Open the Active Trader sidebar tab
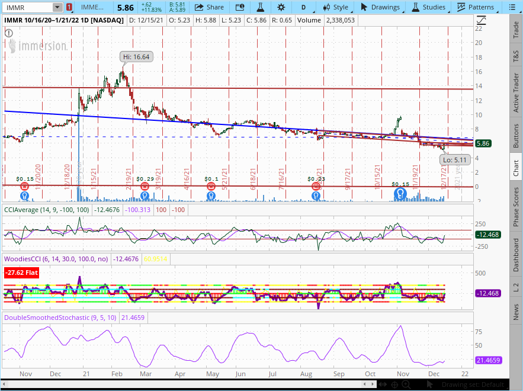The height and width of the screenshot is (391, 523). click(x=516, y=93)
